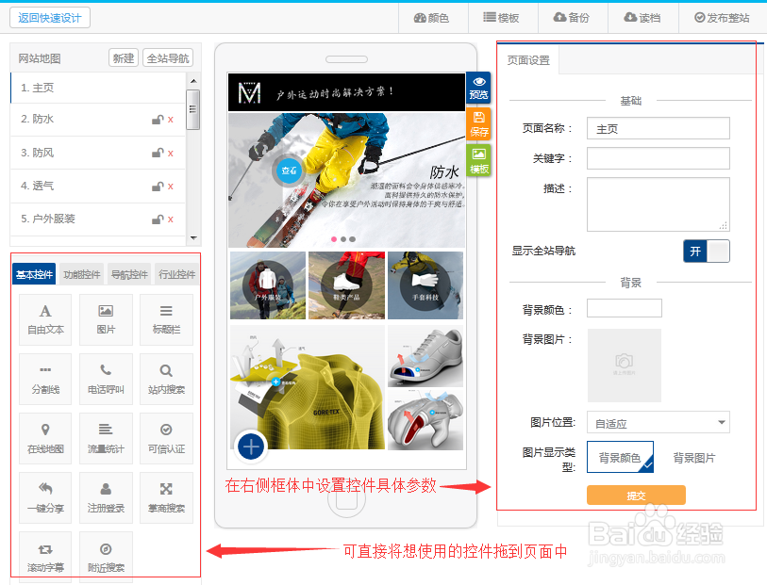Screen dimensions: 767x585
Task: Toggle the lock icon on 防水 page
Action: [158, 119]
